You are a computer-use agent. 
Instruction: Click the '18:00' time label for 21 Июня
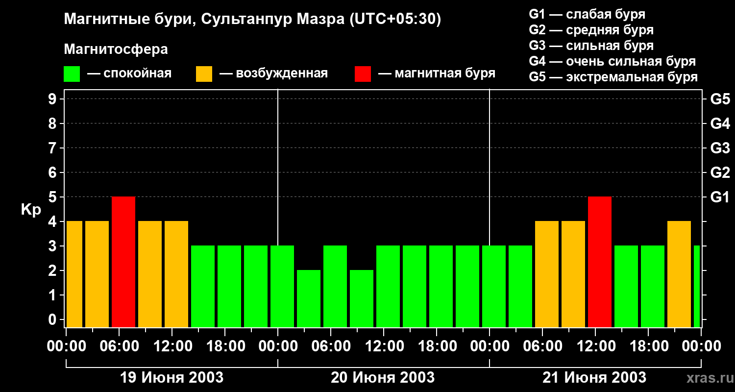point(648,346)
